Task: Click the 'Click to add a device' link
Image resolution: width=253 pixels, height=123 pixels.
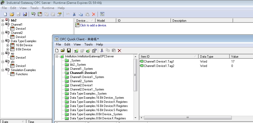Action: click(93, 25)
